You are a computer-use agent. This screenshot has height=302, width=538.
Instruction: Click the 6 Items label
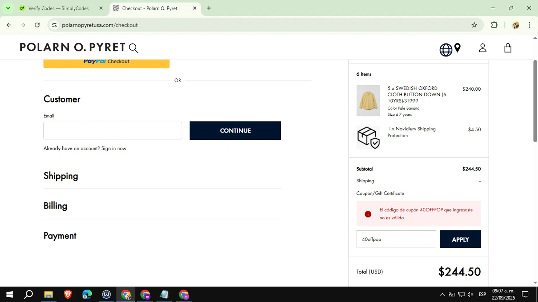(x=364, y=74)
